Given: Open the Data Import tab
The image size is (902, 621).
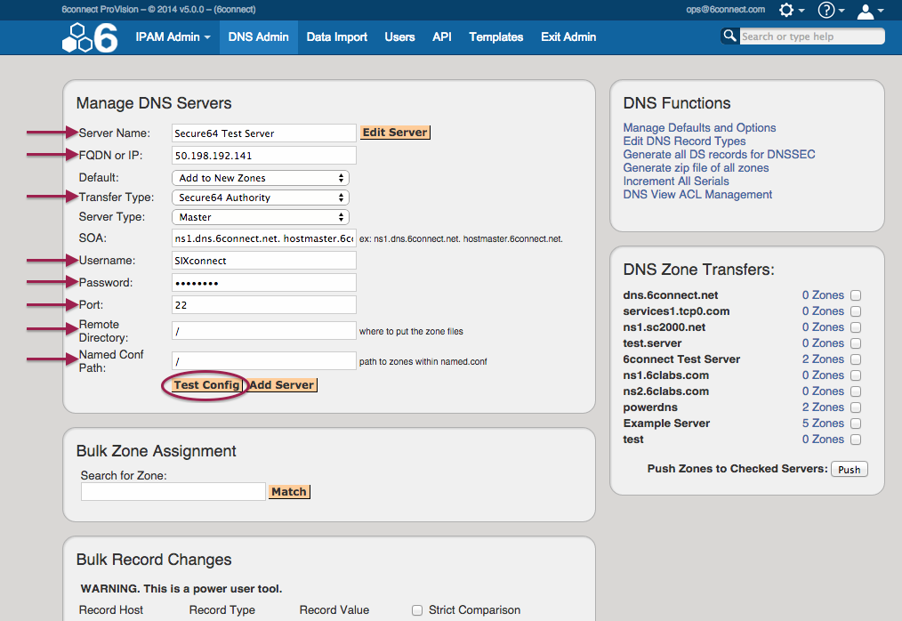Looking at the screenshot, I should click(x=336, y=37).
